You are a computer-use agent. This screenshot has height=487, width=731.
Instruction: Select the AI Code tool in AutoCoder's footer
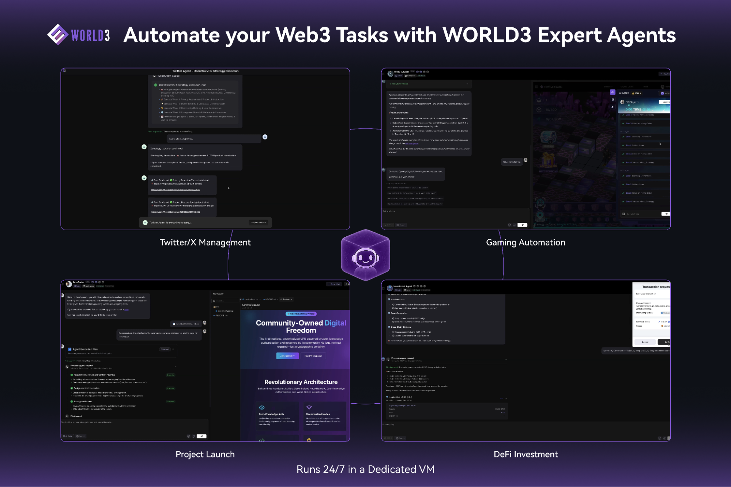[68, 436]
